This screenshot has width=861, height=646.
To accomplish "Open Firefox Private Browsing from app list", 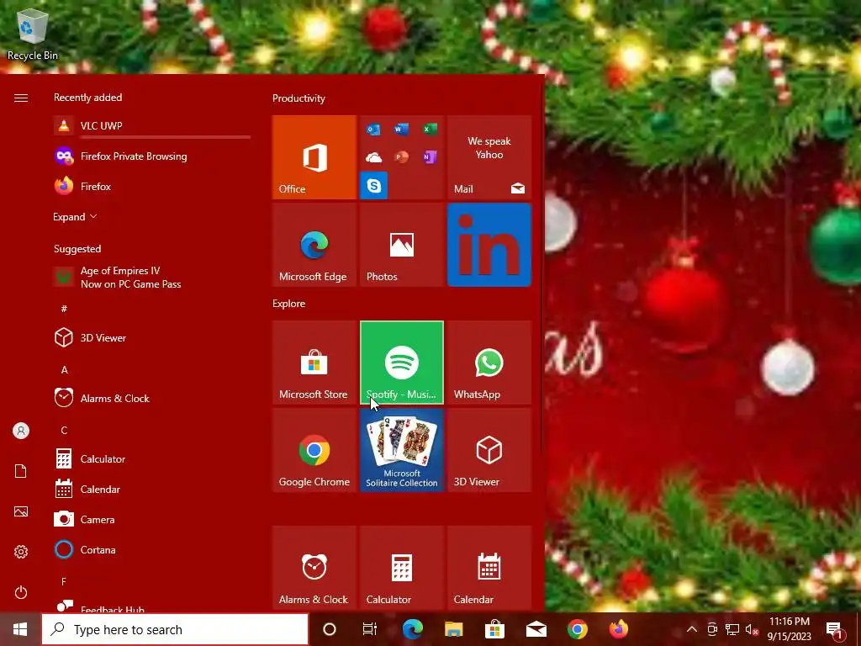I will click(x=152, y=156).
